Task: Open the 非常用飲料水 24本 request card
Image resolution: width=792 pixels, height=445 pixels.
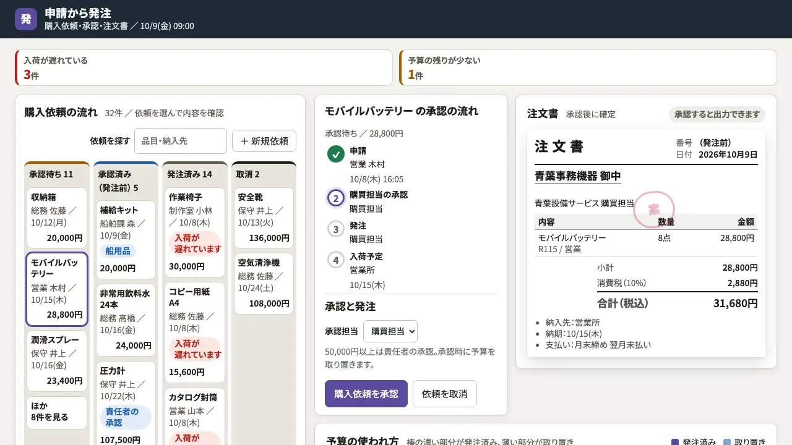Action: (x=126, y=320)
